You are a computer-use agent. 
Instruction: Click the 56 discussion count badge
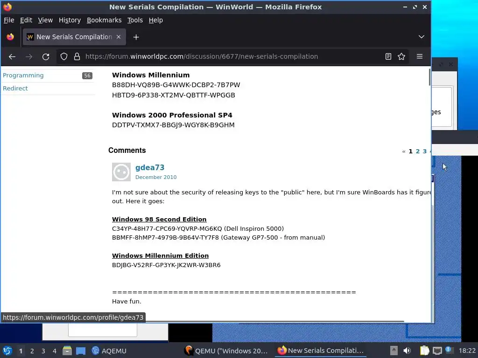click(x=87, y=76)
